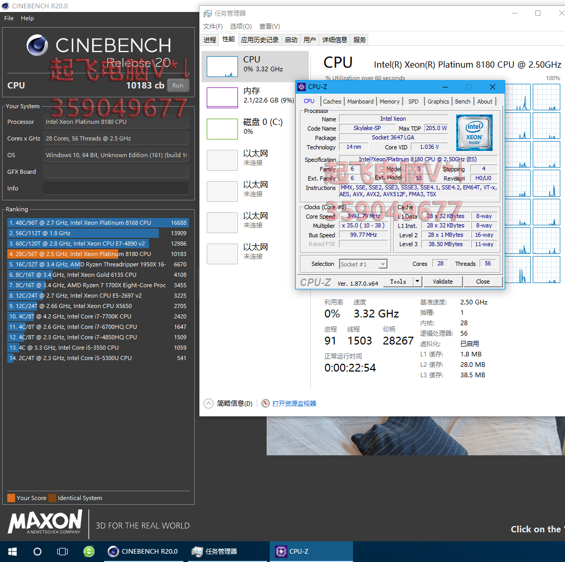Click the Cinebench logo sphere icon
This screenshot has height=562, width=565.
point(37,45)
